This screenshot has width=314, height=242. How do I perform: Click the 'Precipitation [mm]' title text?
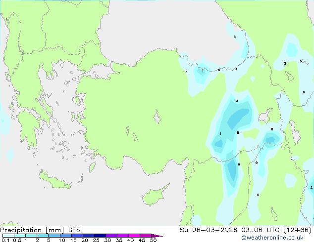[x=32, y=230]
